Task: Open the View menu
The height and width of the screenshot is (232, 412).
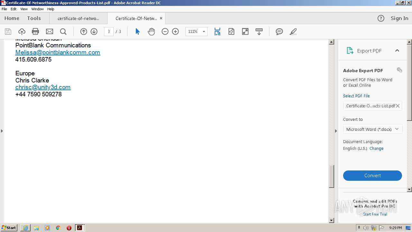Action: point(24,9)
